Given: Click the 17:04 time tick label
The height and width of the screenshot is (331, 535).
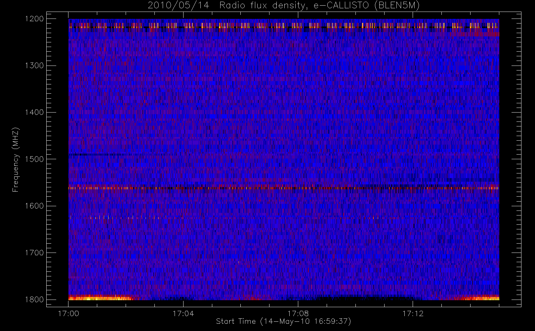Looking at the screenshot, I should [183, 313].
